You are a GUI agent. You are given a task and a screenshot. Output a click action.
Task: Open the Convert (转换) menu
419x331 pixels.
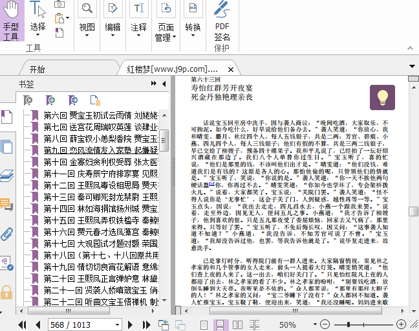tap(193, 19)
